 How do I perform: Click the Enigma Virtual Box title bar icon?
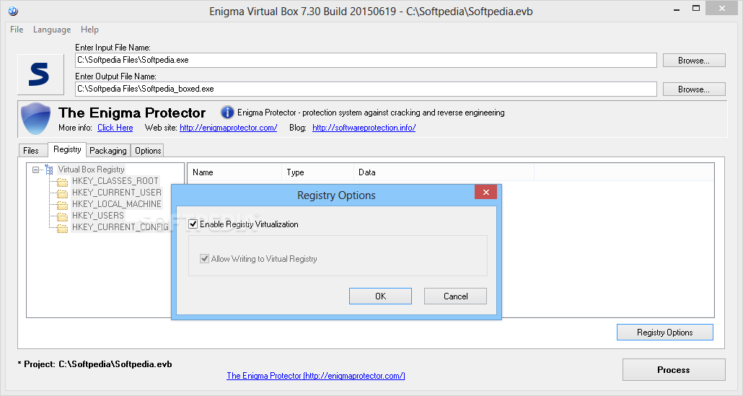[13, 11]
